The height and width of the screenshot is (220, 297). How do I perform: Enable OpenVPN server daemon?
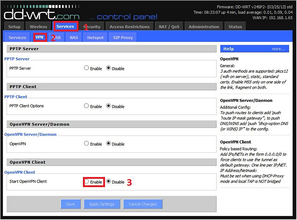(x=86, y=143)
